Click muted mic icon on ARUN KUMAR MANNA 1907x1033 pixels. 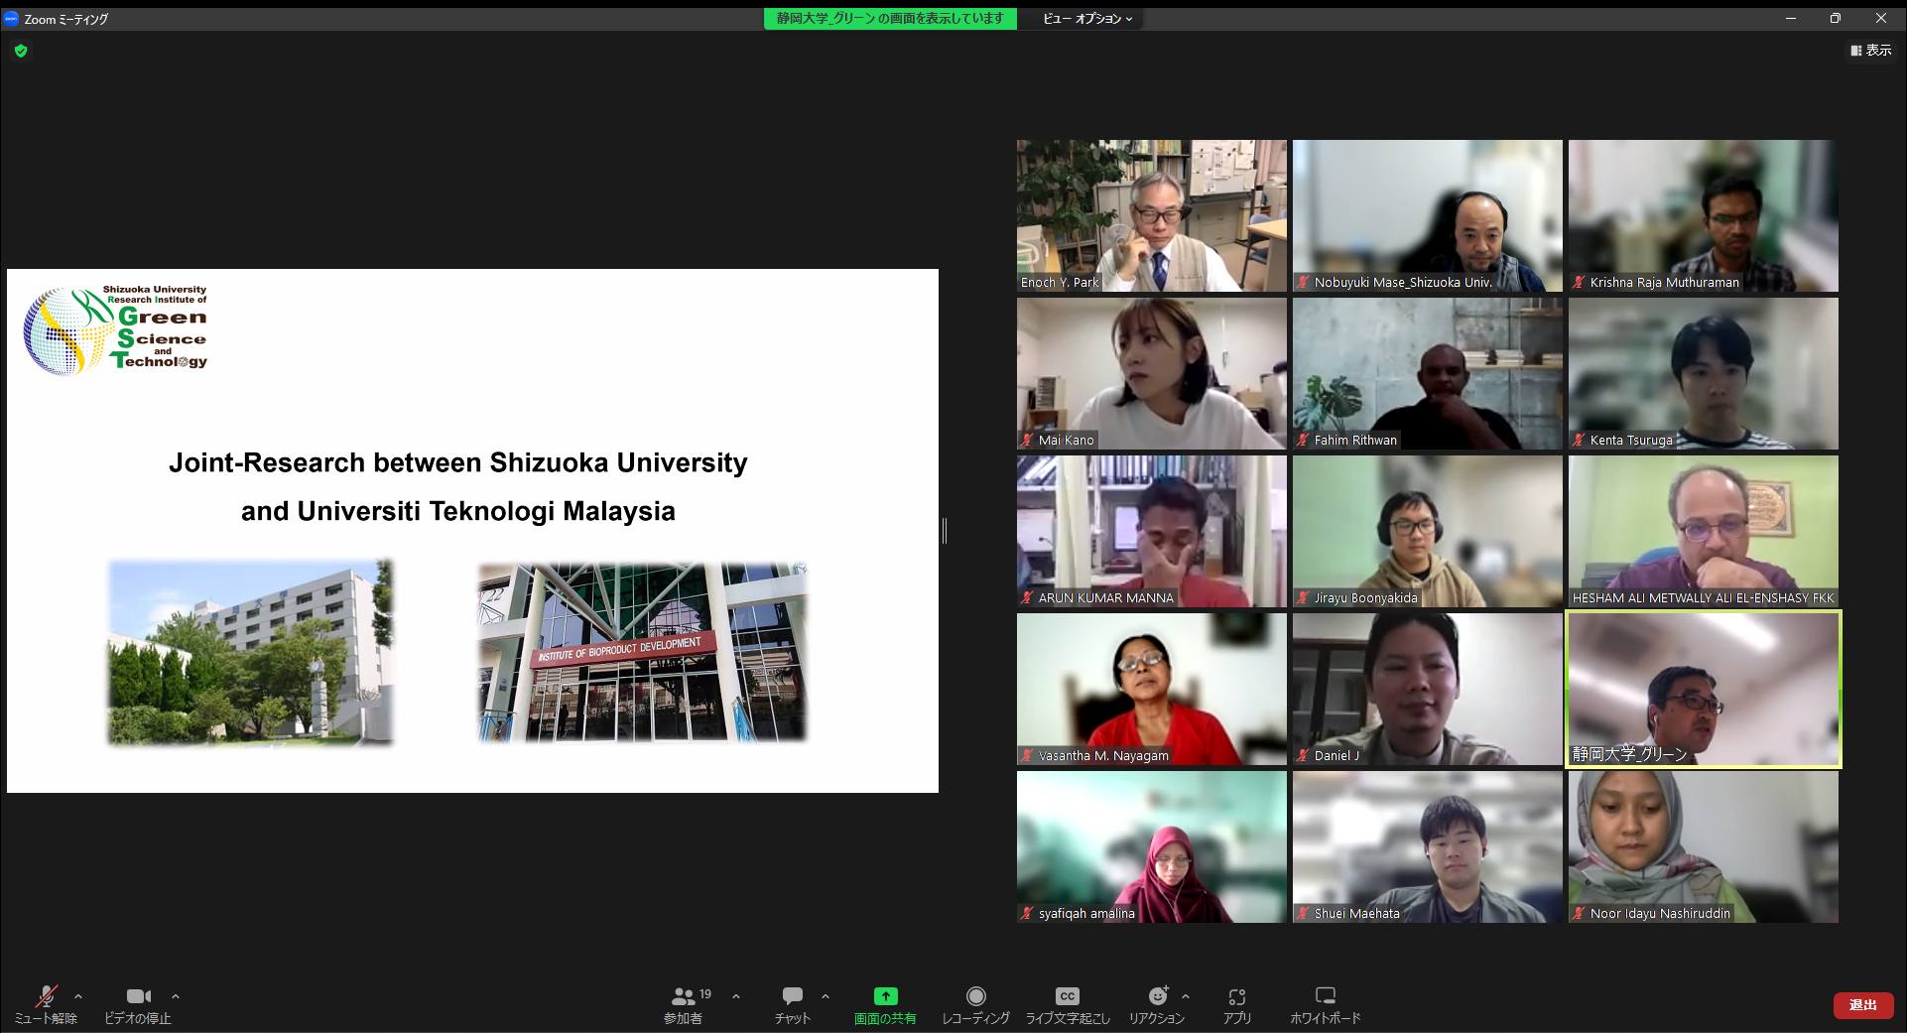(x=1028, y=597)
